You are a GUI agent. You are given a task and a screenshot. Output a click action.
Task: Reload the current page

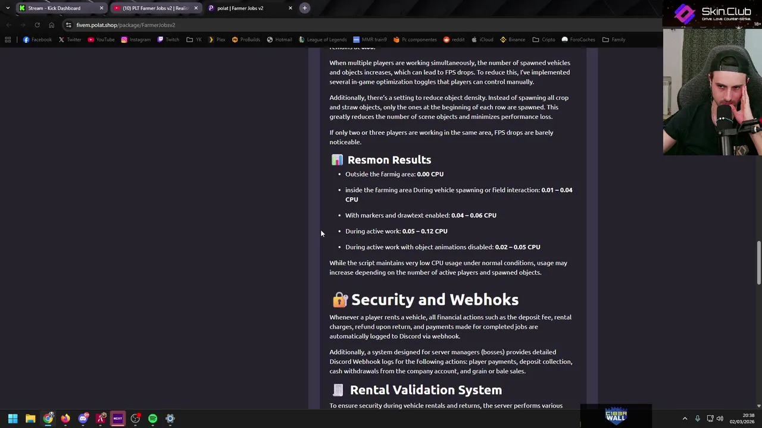pyautogui.click(x=37, y=25)
